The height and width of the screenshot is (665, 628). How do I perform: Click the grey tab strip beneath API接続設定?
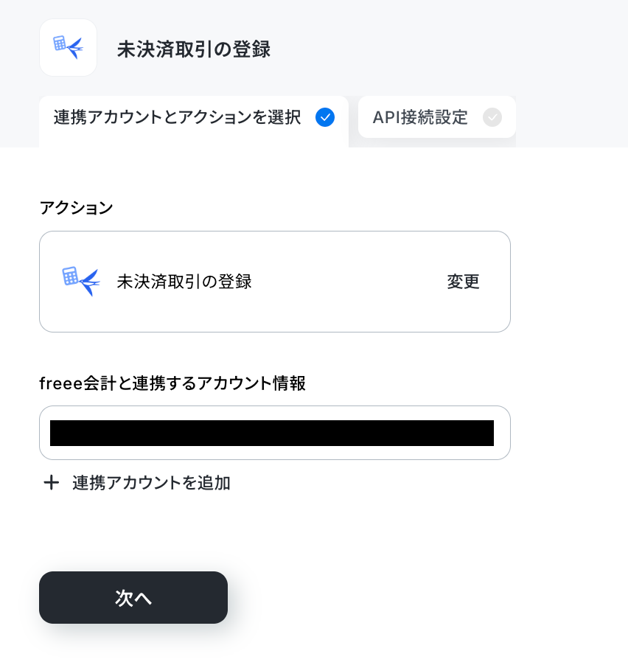coord(437,142)
